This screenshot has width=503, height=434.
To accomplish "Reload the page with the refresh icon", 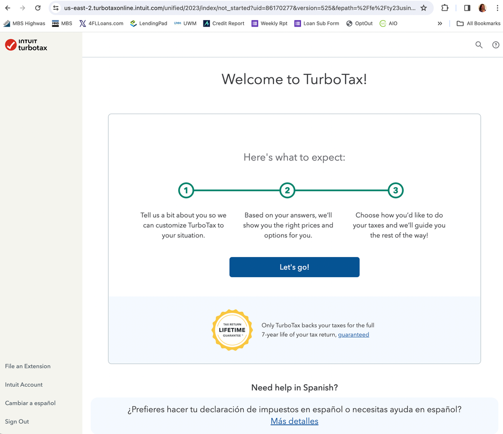I will click(x=38, y=8).
